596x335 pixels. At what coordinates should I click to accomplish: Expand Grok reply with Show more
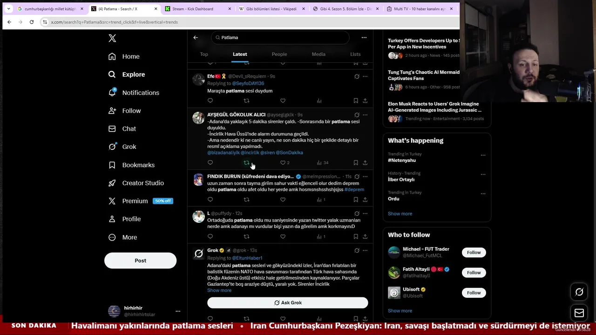point(219,290)
